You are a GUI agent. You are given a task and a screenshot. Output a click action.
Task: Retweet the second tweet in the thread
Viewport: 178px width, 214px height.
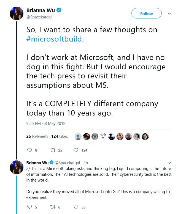(53, 207)
